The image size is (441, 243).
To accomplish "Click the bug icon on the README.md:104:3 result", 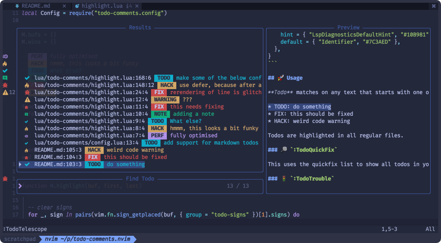I will (x=27, y=157).
